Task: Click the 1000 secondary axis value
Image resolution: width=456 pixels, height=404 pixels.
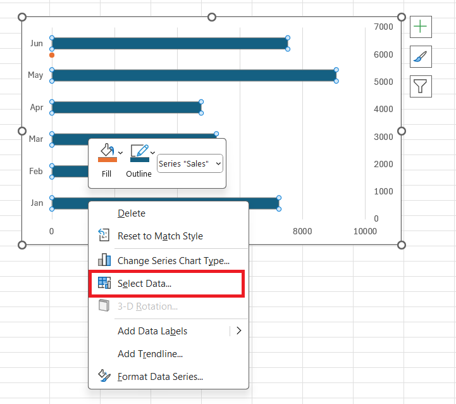Action: point(383,191)
